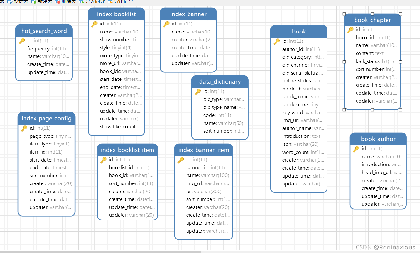Click item_id field in index_page_config
The height and width of the screenshot is (253, 420).
[46, 152]
